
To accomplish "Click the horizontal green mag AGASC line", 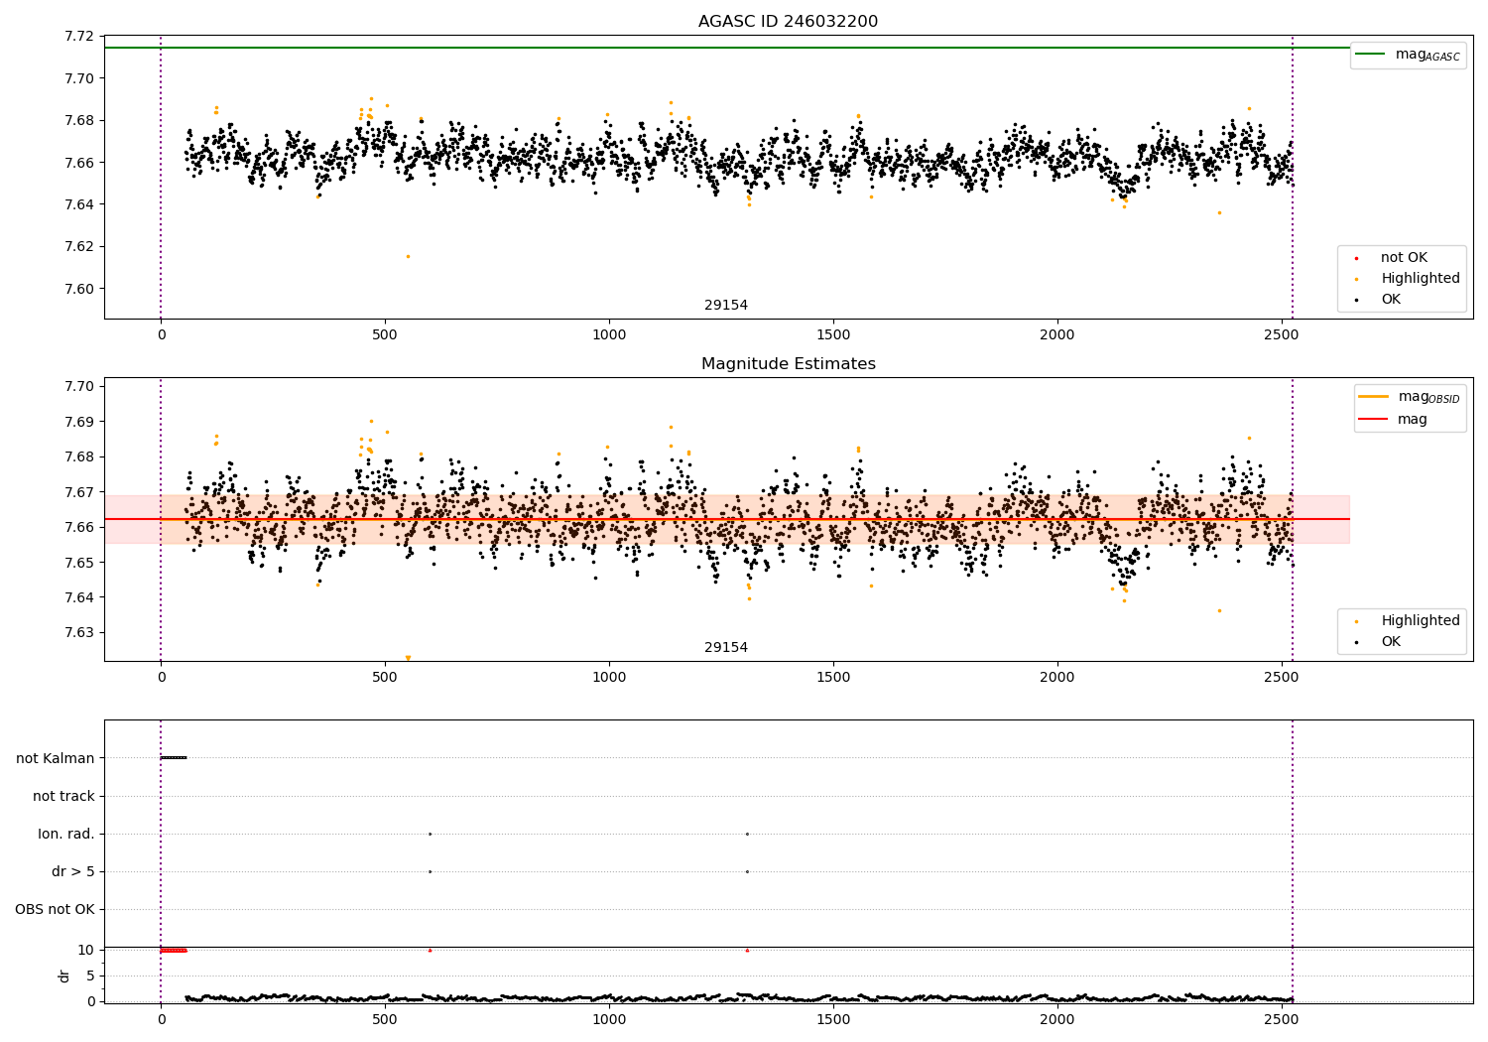I will tap(726, 48).
